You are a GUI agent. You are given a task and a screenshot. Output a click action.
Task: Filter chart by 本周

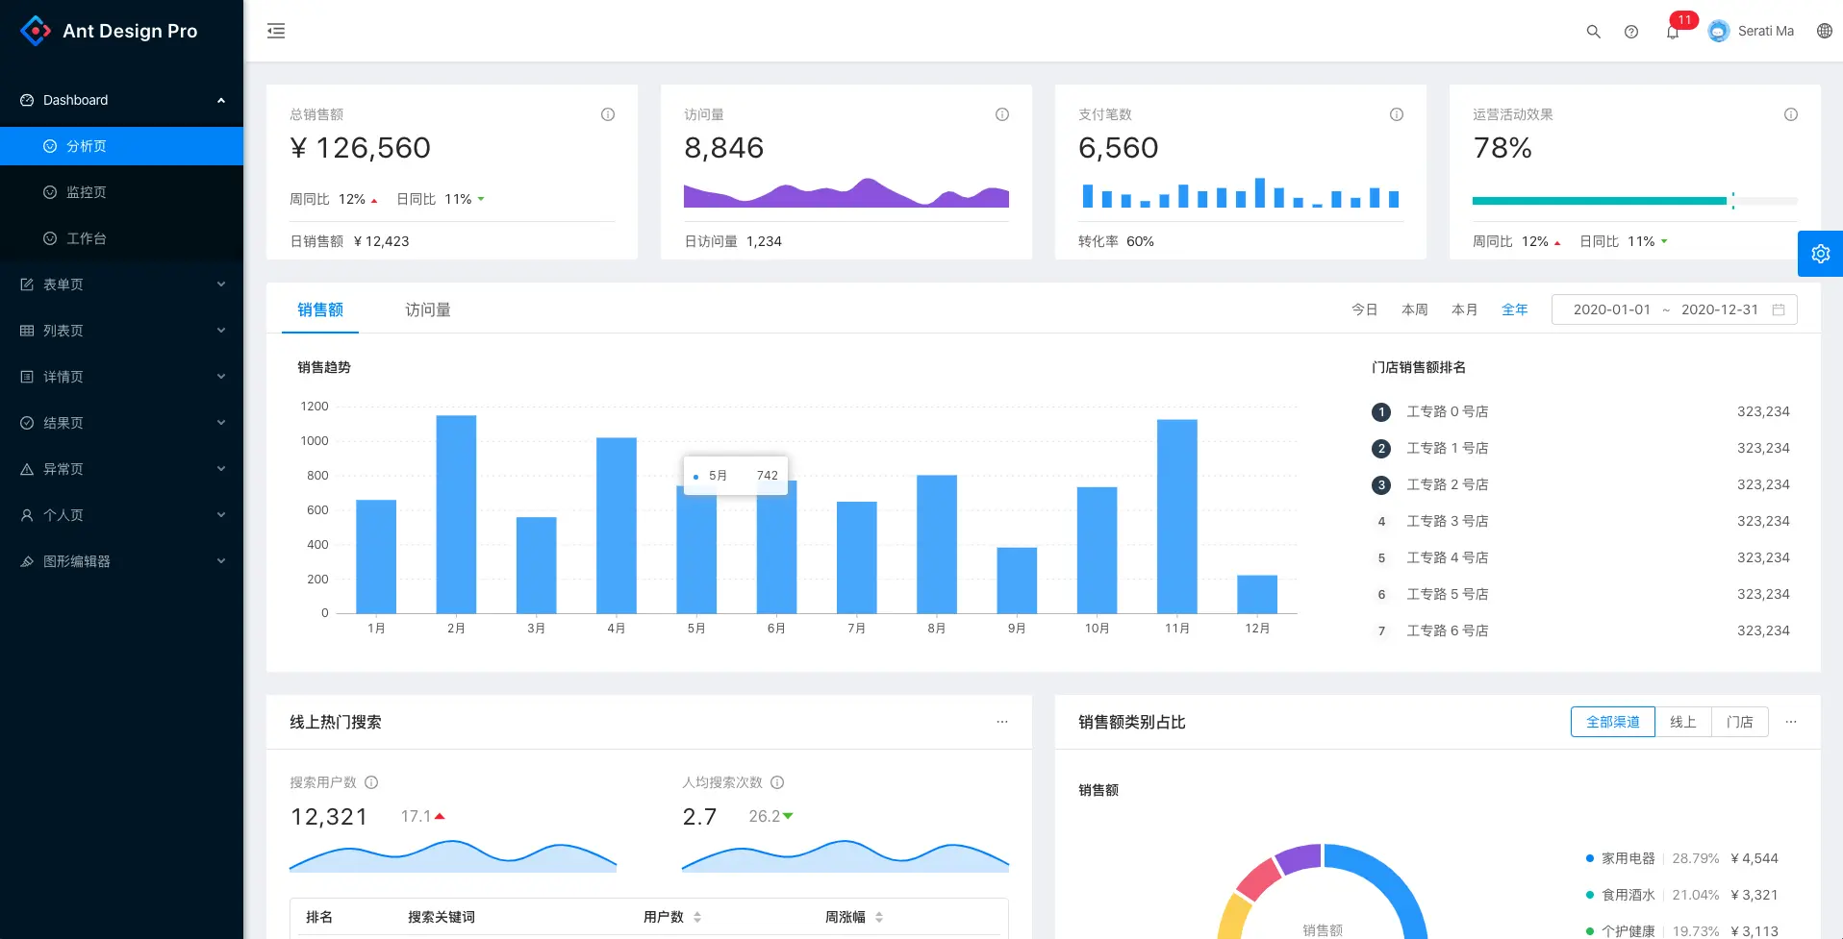(x=1415, y=309)
